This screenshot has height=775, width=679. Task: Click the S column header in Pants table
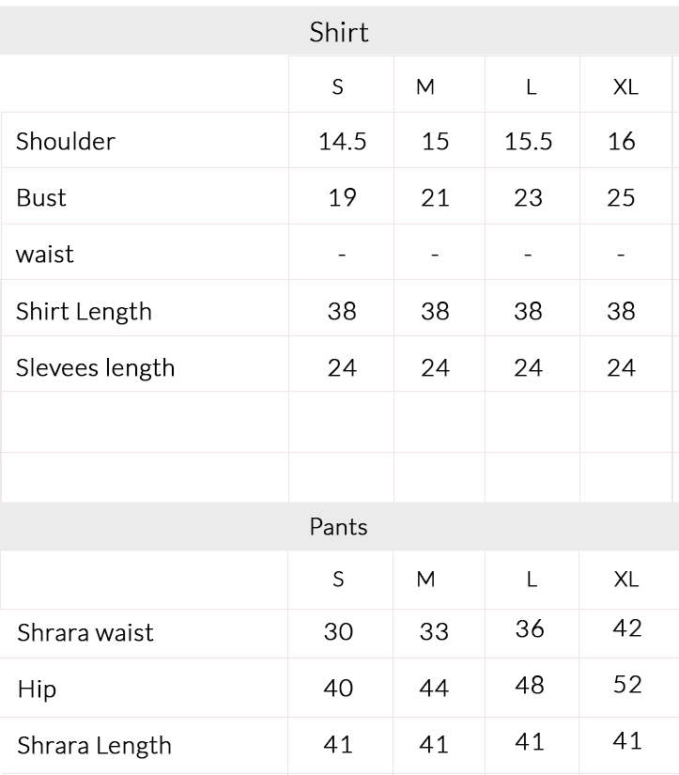[x=338, y=579]
